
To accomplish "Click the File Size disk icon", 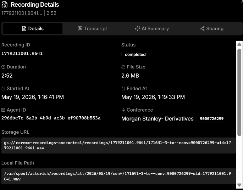I will point(123,67).
